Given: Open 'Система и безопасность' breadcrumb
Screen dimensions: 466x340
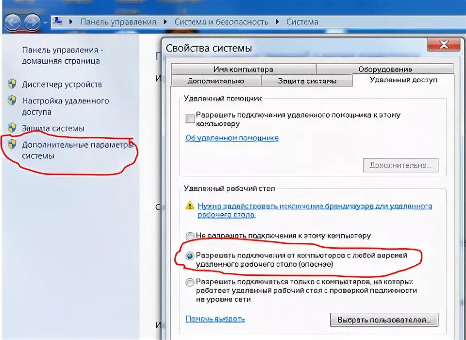Looking at the screenshot, I should tap(221, 22).
